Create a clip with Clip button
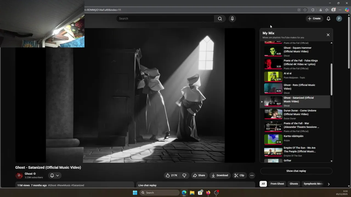Image resolution: width=351 pixels, height=197 pixels. [239, 175]
